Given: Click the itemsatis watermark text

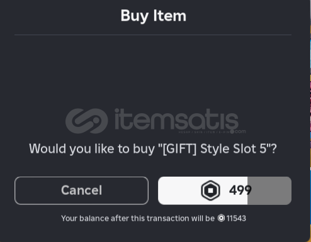Looking at the screenshot, I should click(176, 120).
